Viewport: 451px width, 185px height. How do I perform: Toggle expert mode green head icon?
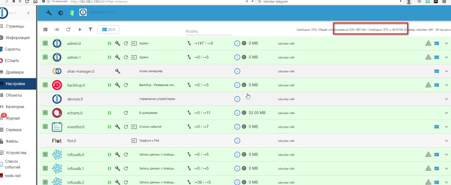coord(72,13)
